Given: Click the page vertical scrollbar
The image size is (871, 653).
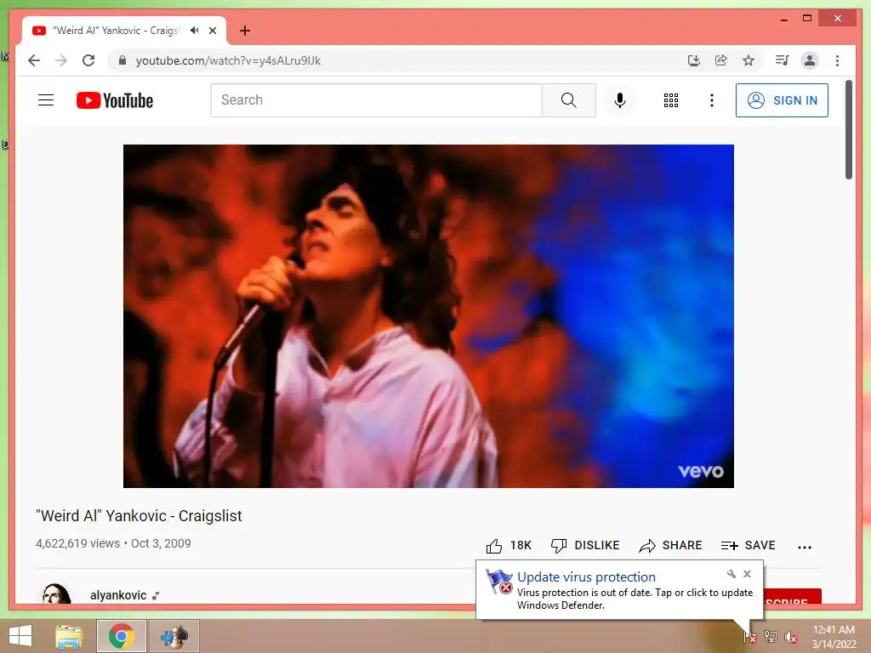Looking at the screenshot, I should tap(848, 130).
